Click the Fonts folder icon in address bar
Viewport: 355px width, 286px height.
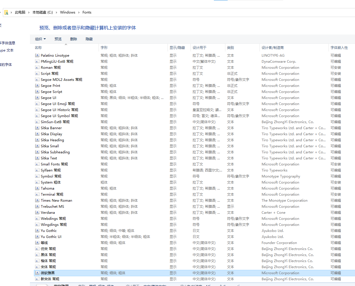point(6,12)
